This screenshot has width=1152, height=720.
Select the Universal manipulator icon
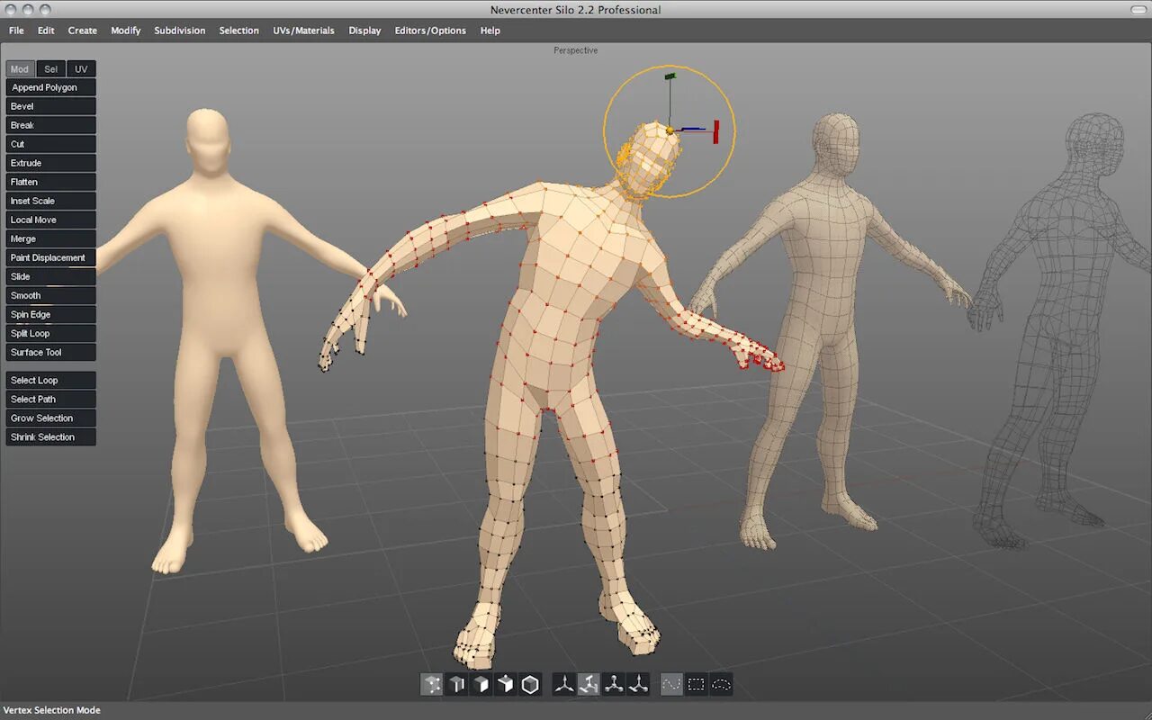pyautogui.click(x=638, y=685)
